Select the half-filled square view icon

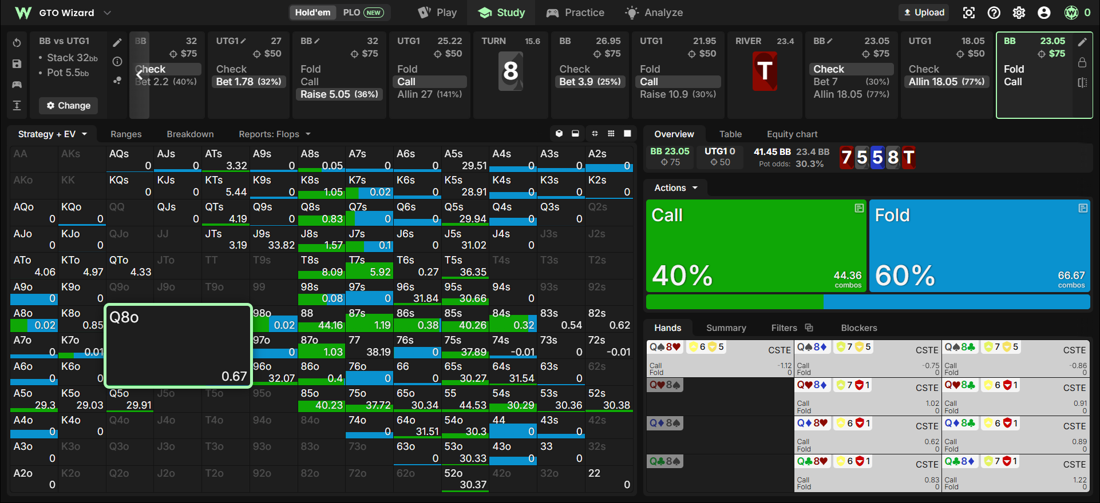pos(575,134)
